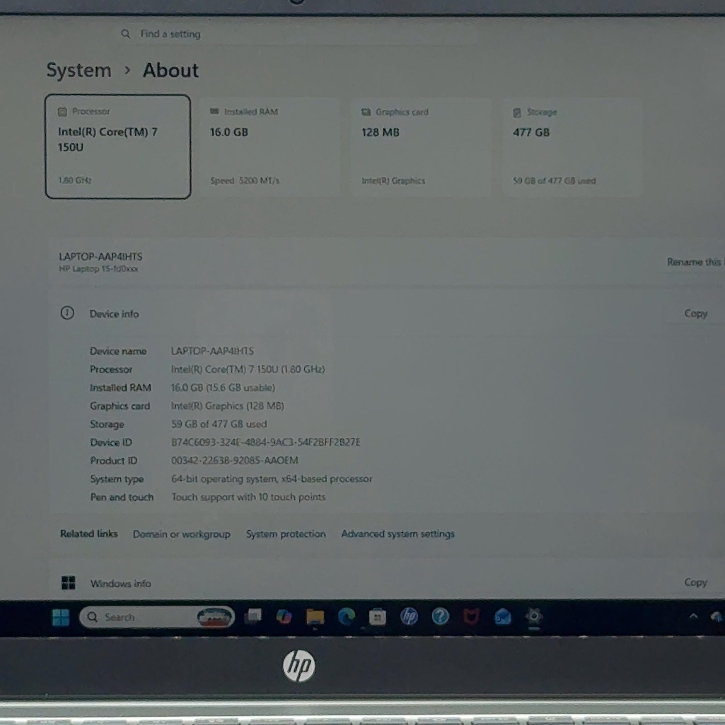Open the blue question mark help app
Image resolution: width=725 pixels, height=725 pixels.
(440, 616)
